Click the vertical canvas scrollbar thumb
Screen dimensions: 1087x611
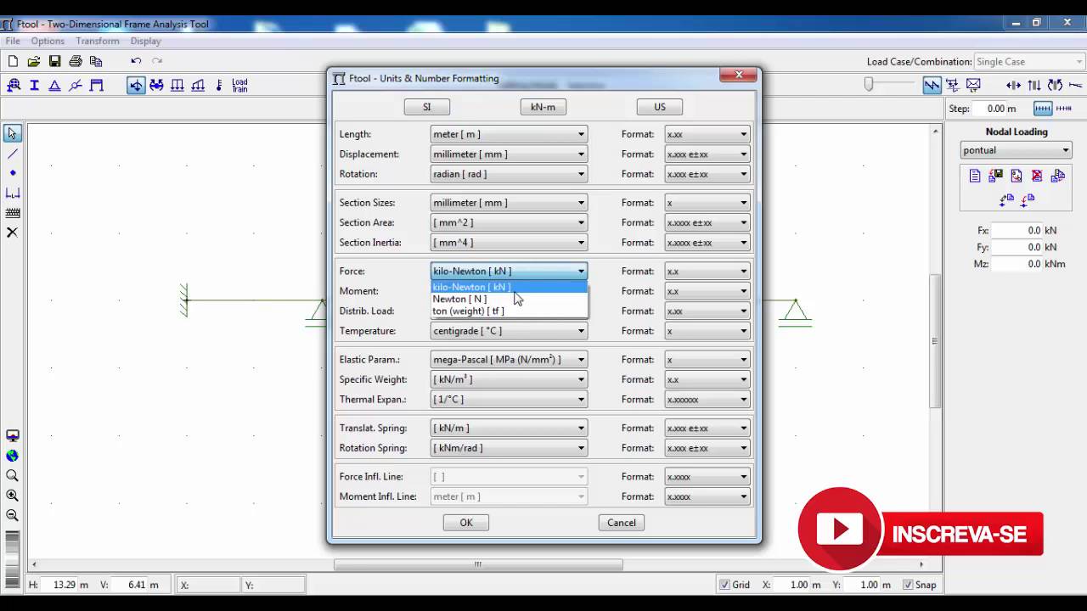pyautogui.click(x=935, y=341)
